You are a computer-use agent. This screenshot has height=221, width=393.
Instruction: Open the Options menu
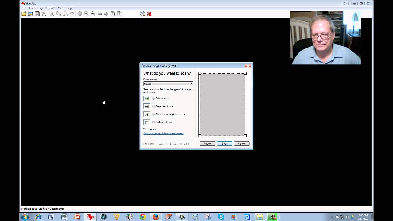tap(51, 8)
